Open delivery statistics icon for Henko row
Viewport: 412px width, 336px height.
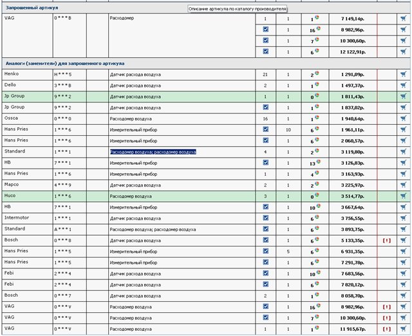click(x=317, y=73)
